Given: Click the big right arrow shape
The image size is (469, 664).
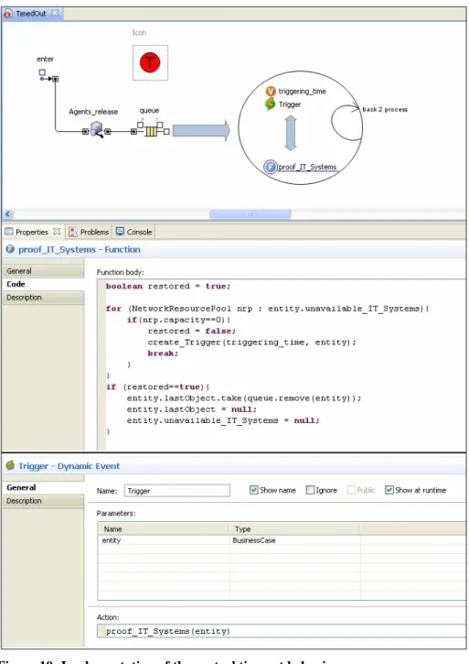Looking at the screenshot, I should (x=201, y=131).
